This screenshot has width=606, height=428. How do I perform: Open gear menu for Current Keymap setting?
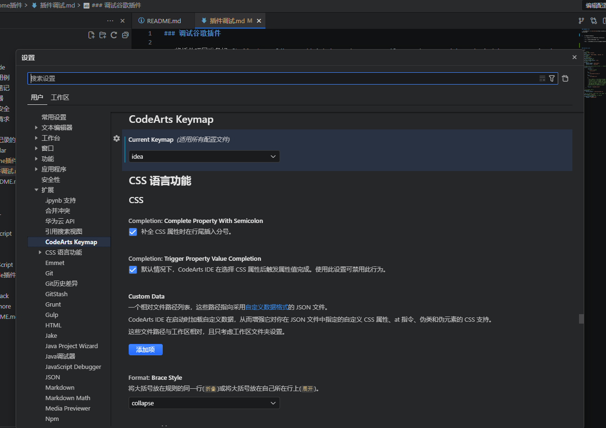point(116,138)
